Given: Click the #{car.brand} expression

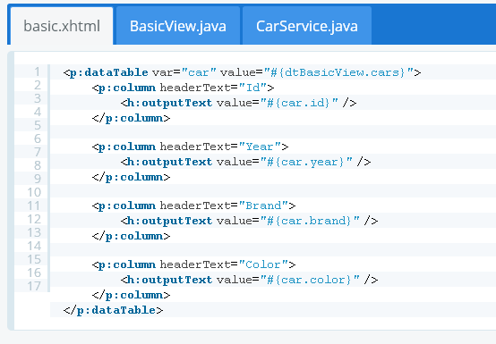Looking at the screenshot, I should (x=310, y=221).
